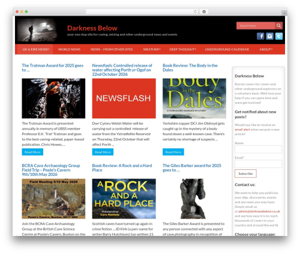Click the cave explorer site logo
The width and height of the screenshot is (300, 254).
(x=37, y=30)
